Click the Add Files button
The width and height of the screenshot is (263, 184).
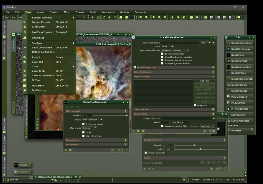pos(204,81)
